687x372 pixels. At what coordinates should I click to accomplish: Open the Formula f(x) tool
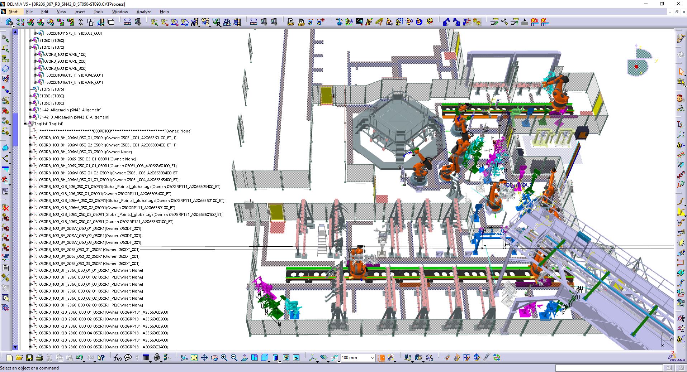point(118,357)
